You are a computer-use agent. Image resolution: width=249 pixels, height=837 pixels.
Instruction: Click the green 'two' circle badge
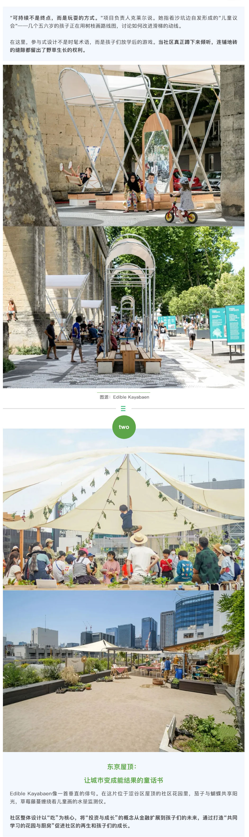124,427
